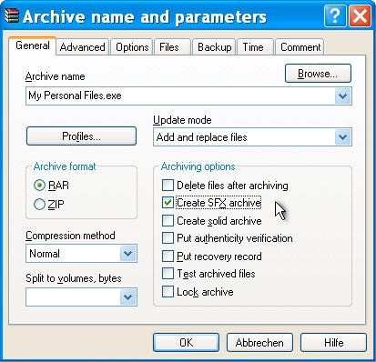Open the Profiles... button
376x362 pixels.
pos(81,136)
